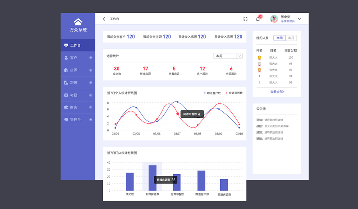This screenshot has width=358, height=209.
Task: Click the user avatar picture
Action: [274, 19]
